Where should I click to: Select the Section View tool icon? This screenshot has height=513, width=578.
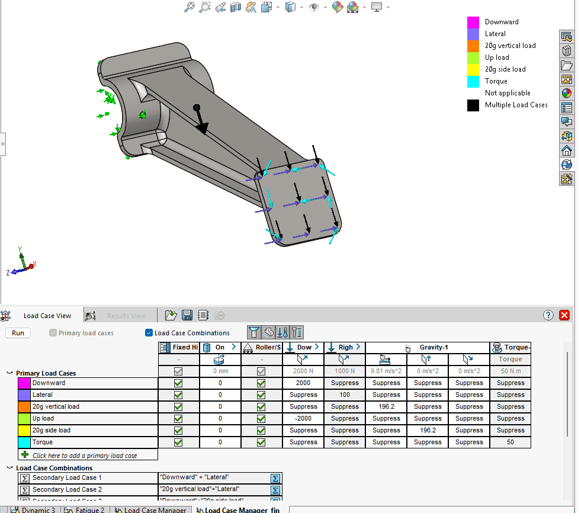click(x=236, y=7)
